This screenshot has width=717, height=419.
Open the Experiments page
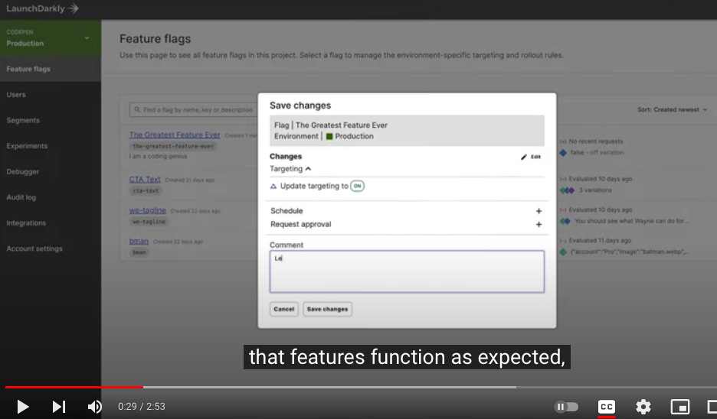point(27,145)
